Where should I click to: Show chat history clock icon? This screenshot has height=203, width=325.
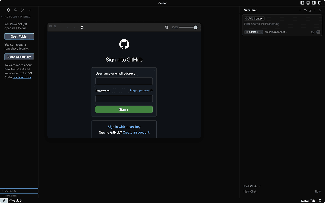(310, 10)
